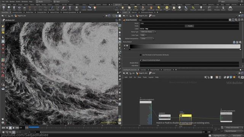Stop playback on the timeline
244x137 pixels.
[10, 128]
